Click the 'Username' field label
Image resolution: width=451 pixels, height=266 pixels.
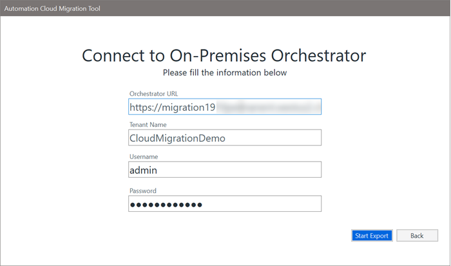coord(144,157)
